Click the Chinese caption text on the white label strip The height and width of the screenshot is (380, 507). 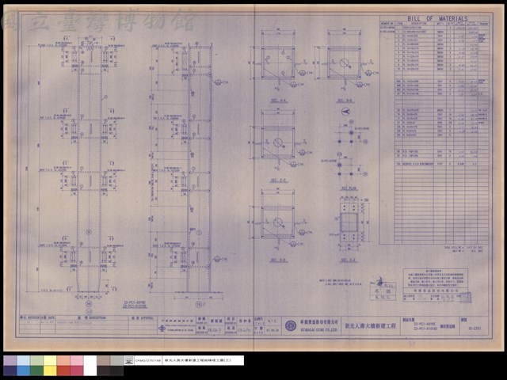tap(197, 360)
